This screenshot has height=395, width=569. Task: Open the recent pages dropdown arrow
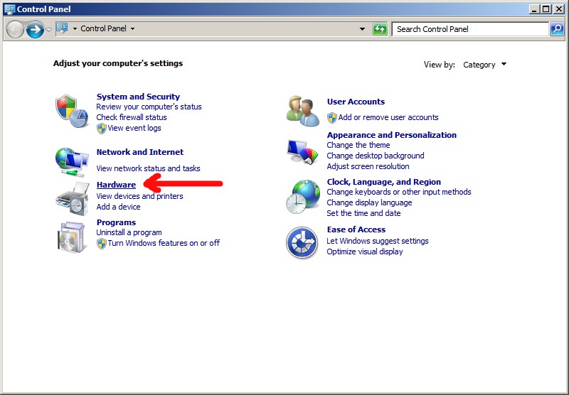coord(48,29)
